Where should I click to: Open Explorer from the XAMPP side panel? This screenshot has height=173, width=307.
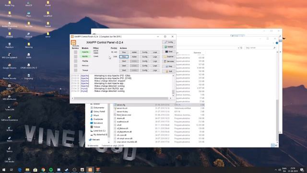tap(168, 57)
